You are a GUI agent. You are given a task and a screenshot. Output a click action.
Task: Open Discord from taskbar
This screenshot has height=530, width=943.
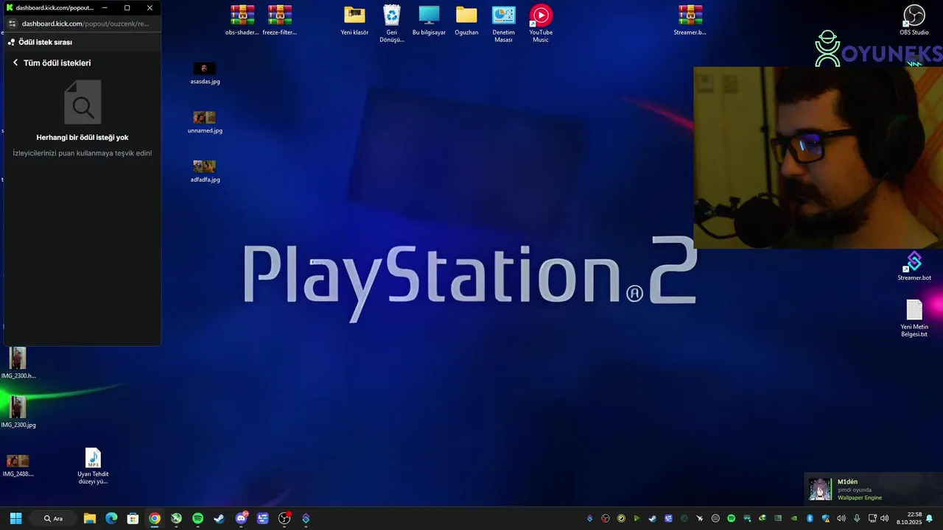[241, 518]
